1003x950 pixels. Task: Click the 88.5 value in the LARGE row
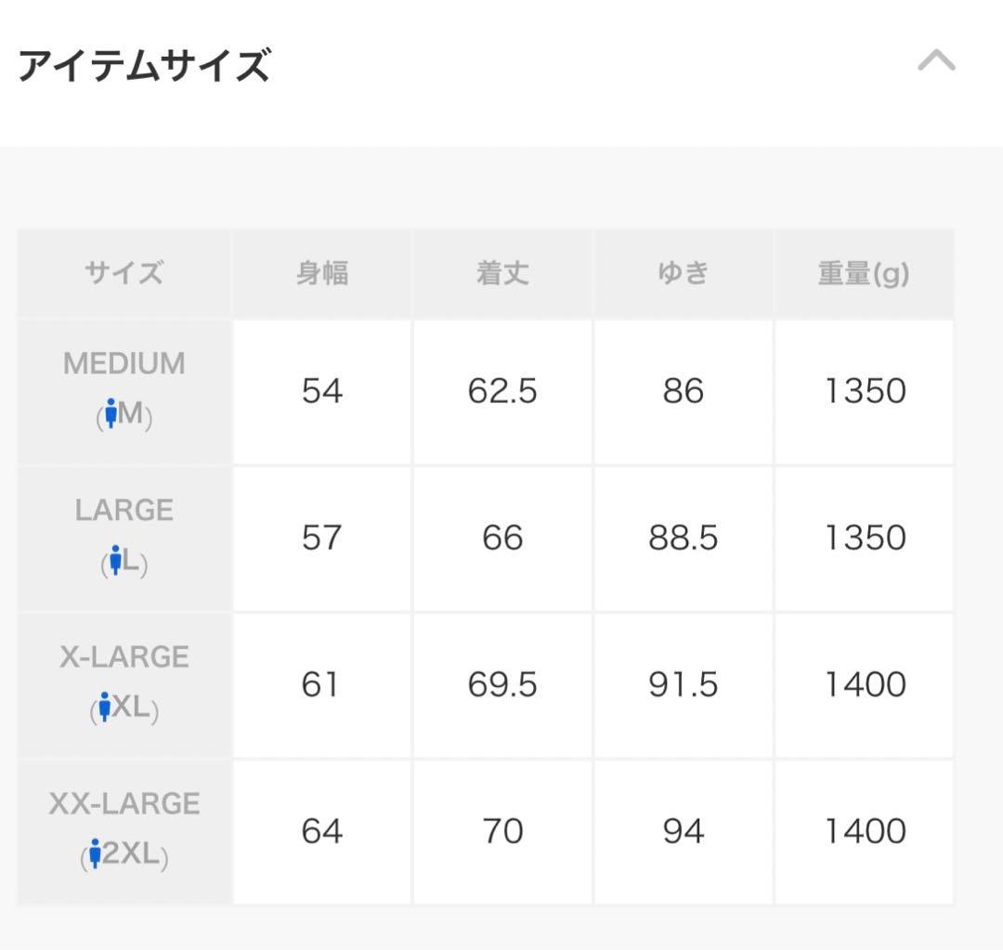point(683,538)
